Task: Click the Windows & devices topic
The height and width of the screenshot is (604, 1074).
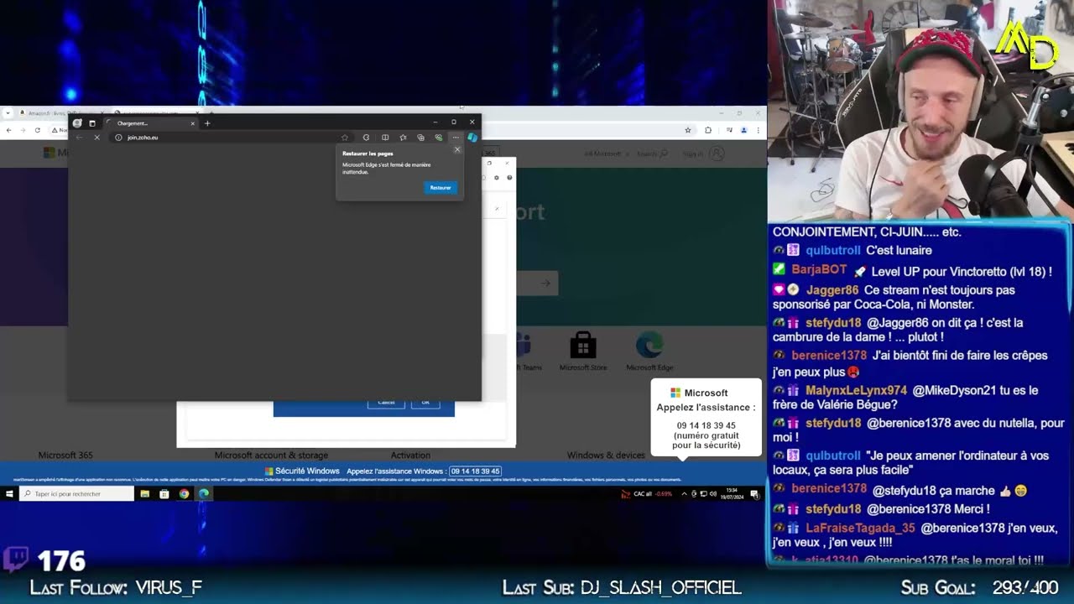Action: click(606, 456)
